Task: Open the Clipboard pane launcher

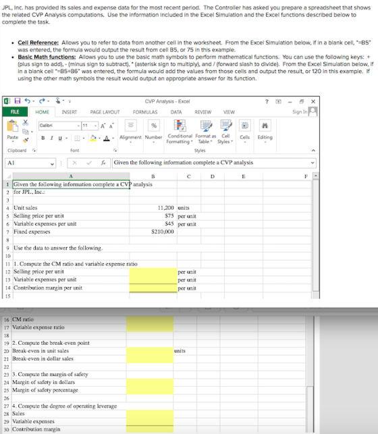Action: (x=34, y=151)
